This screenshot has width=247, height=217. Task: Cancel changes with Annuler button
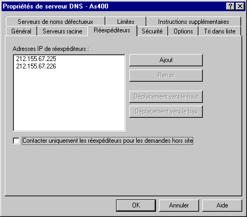coord(179,205)
